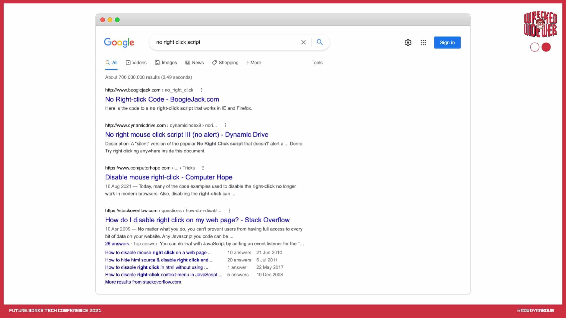Open three-dot menu beside stackoverflow result
Image resolution: width=566 pixels, height=318 pixels.
click(230, 211)
